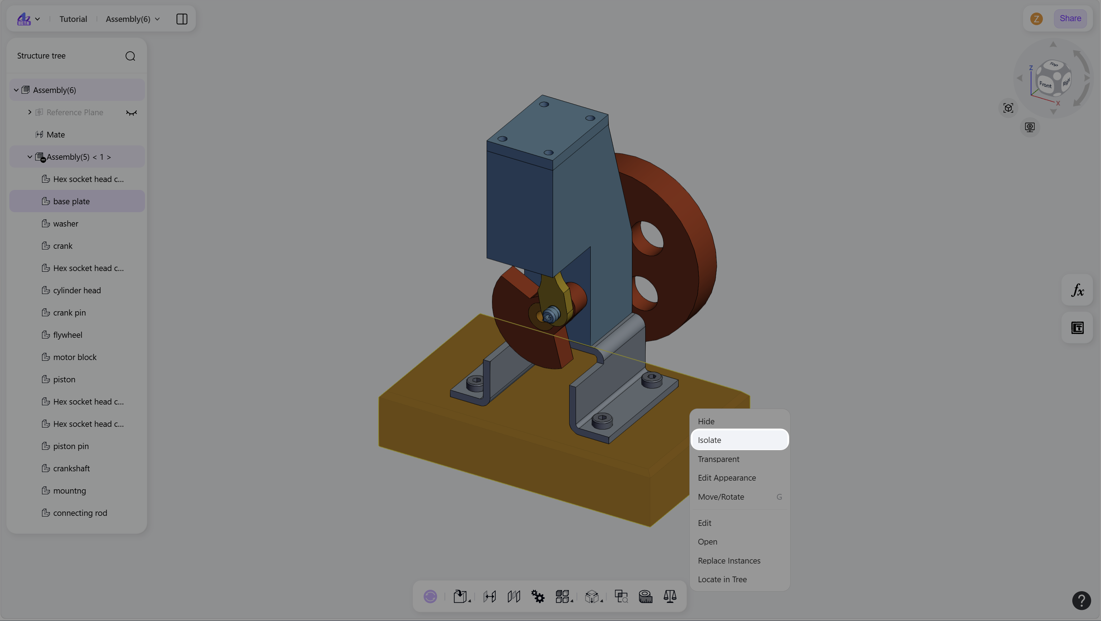The width and height of the screenshot is (1101, 621).
Task: Click the Top face of view cube
Action: click(1054, 65)
